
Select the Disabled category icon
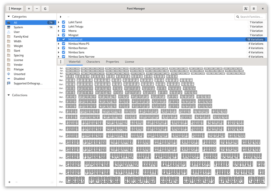point(9,79)
